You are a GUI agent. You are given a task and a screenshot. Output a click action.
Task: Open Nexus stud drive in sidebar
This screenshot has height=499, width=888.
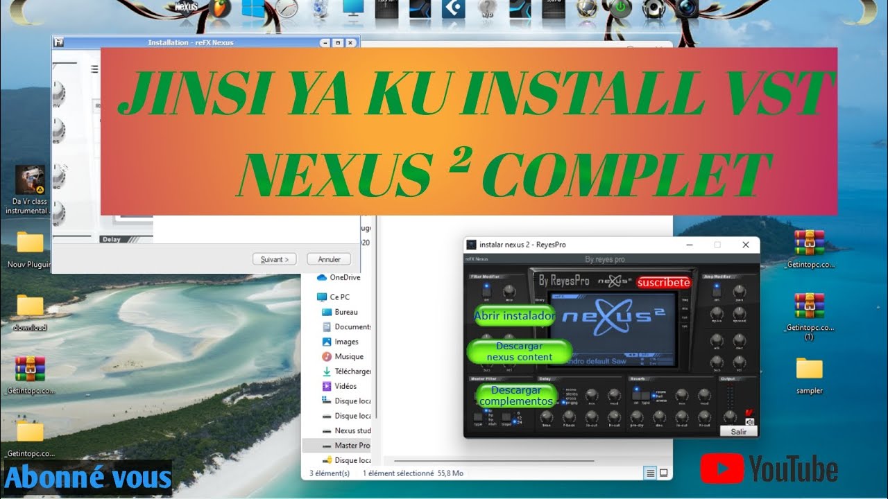click(x=346, y=430)
